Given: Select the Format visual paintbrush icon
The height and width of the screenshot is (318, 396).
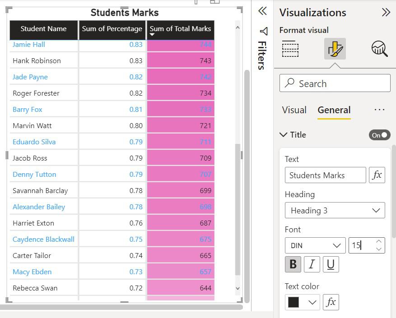Looking at the screenshot, I should pyautogui.click(x=335, y=49).
